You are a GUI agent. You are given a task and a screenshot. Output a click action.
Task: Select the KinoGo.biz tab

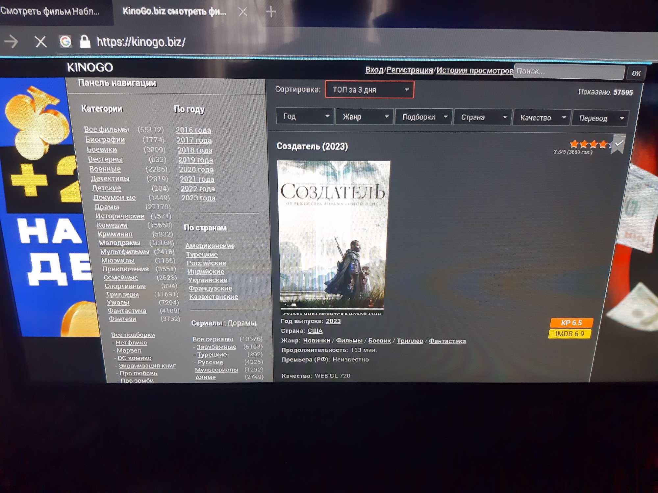pos(174,12)
